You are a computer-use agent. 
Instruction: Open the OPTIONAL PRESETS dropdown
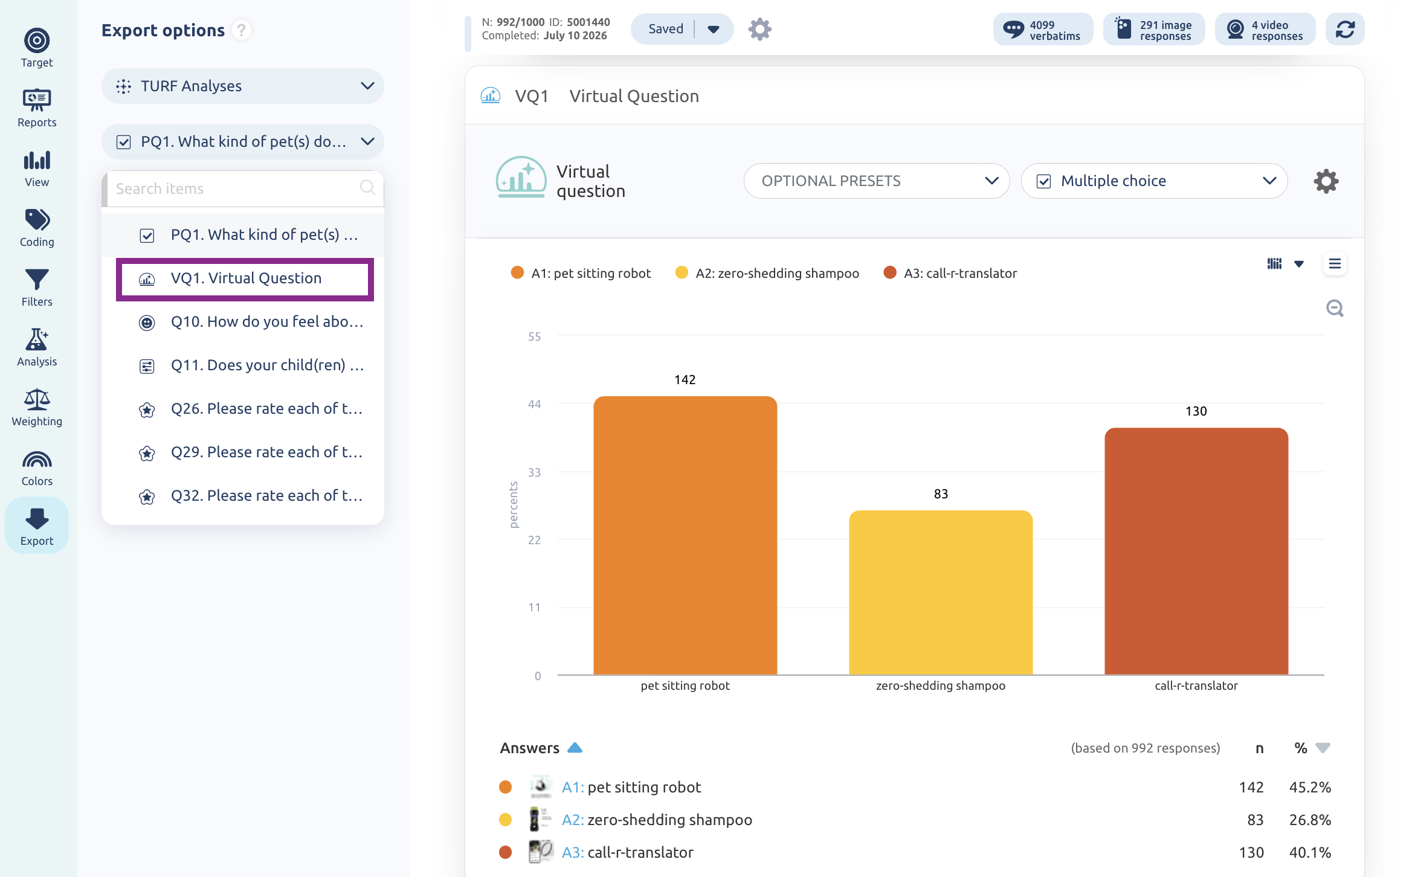pyautogui.click(x=877, y=181)
